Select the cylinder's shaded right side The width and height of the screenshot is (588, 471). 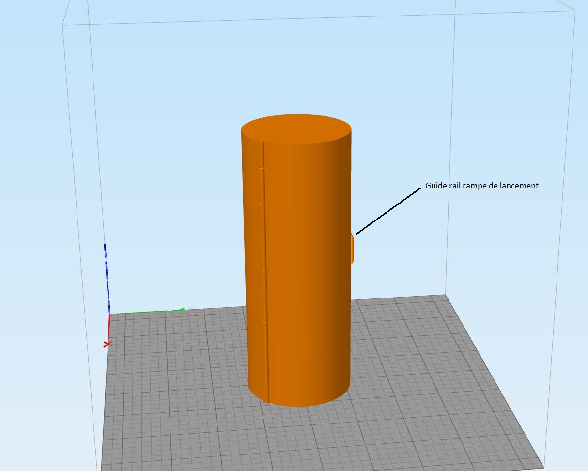click(339, 291)
